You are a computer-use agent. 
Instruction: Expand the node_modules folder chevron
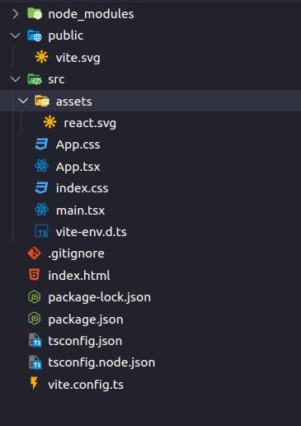tap(16, 14)
